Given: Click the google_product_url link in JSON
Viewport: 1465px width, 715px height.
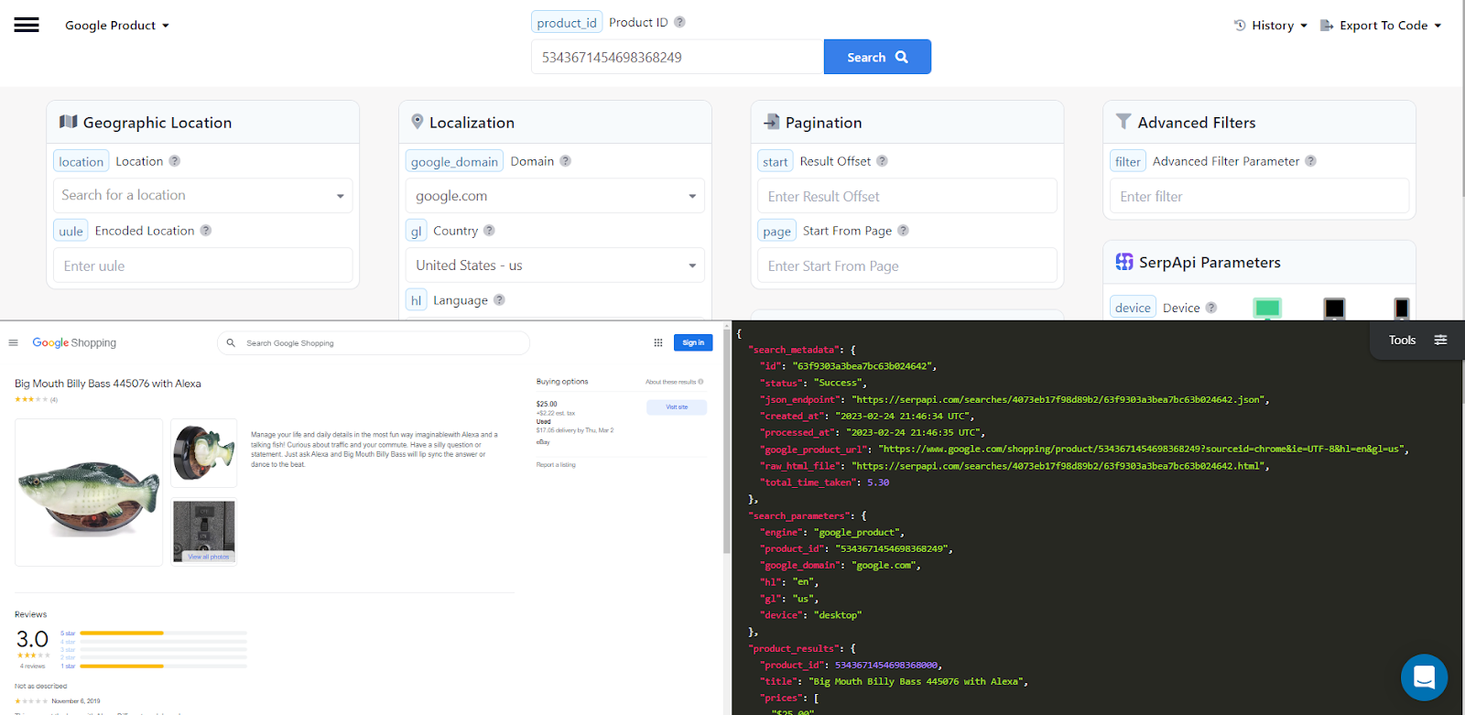Looking at the screenshot, I should 1142,449.
